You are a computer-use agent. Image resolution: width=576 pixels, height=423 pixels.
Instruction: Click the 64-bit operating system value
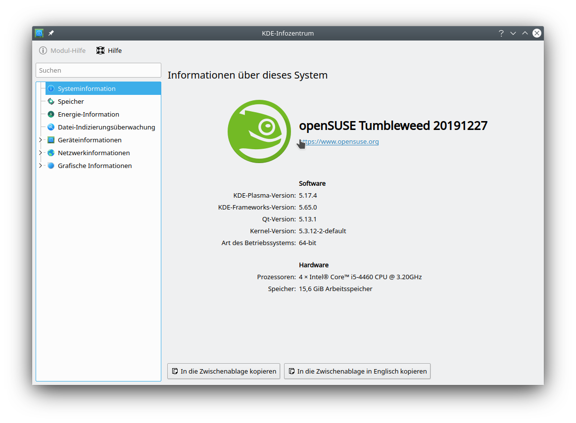(307, 243)
